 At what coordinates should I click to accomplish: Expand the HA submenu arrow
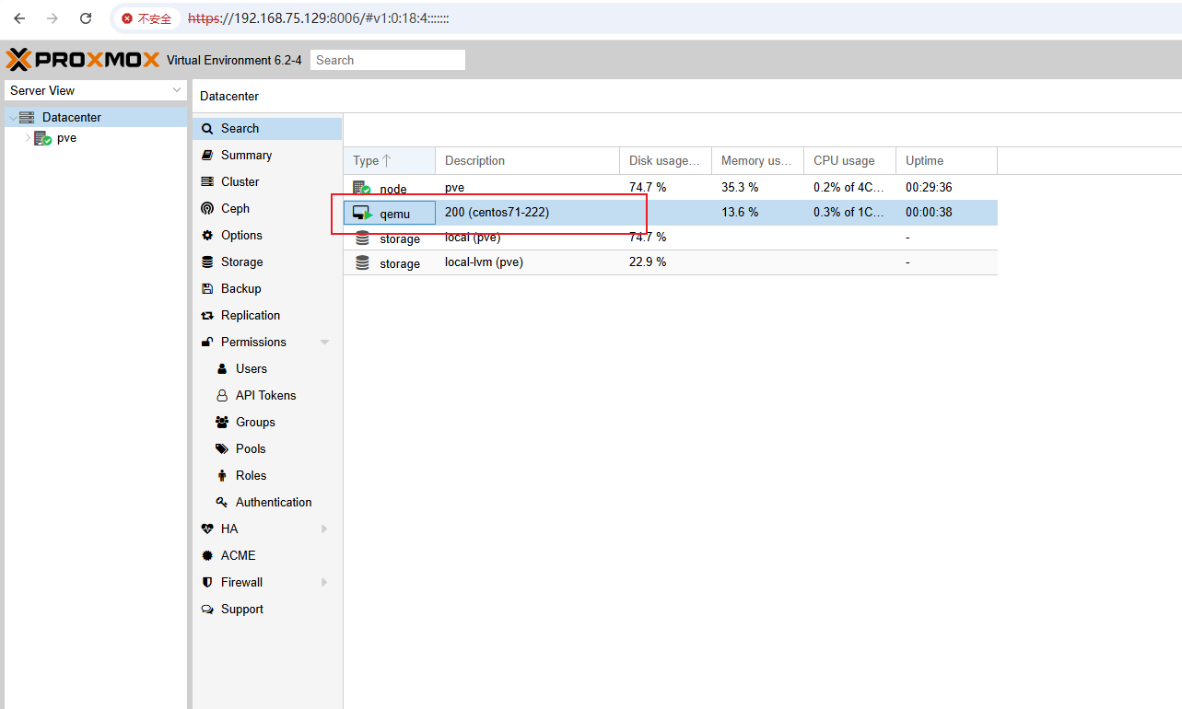point(324,529)
